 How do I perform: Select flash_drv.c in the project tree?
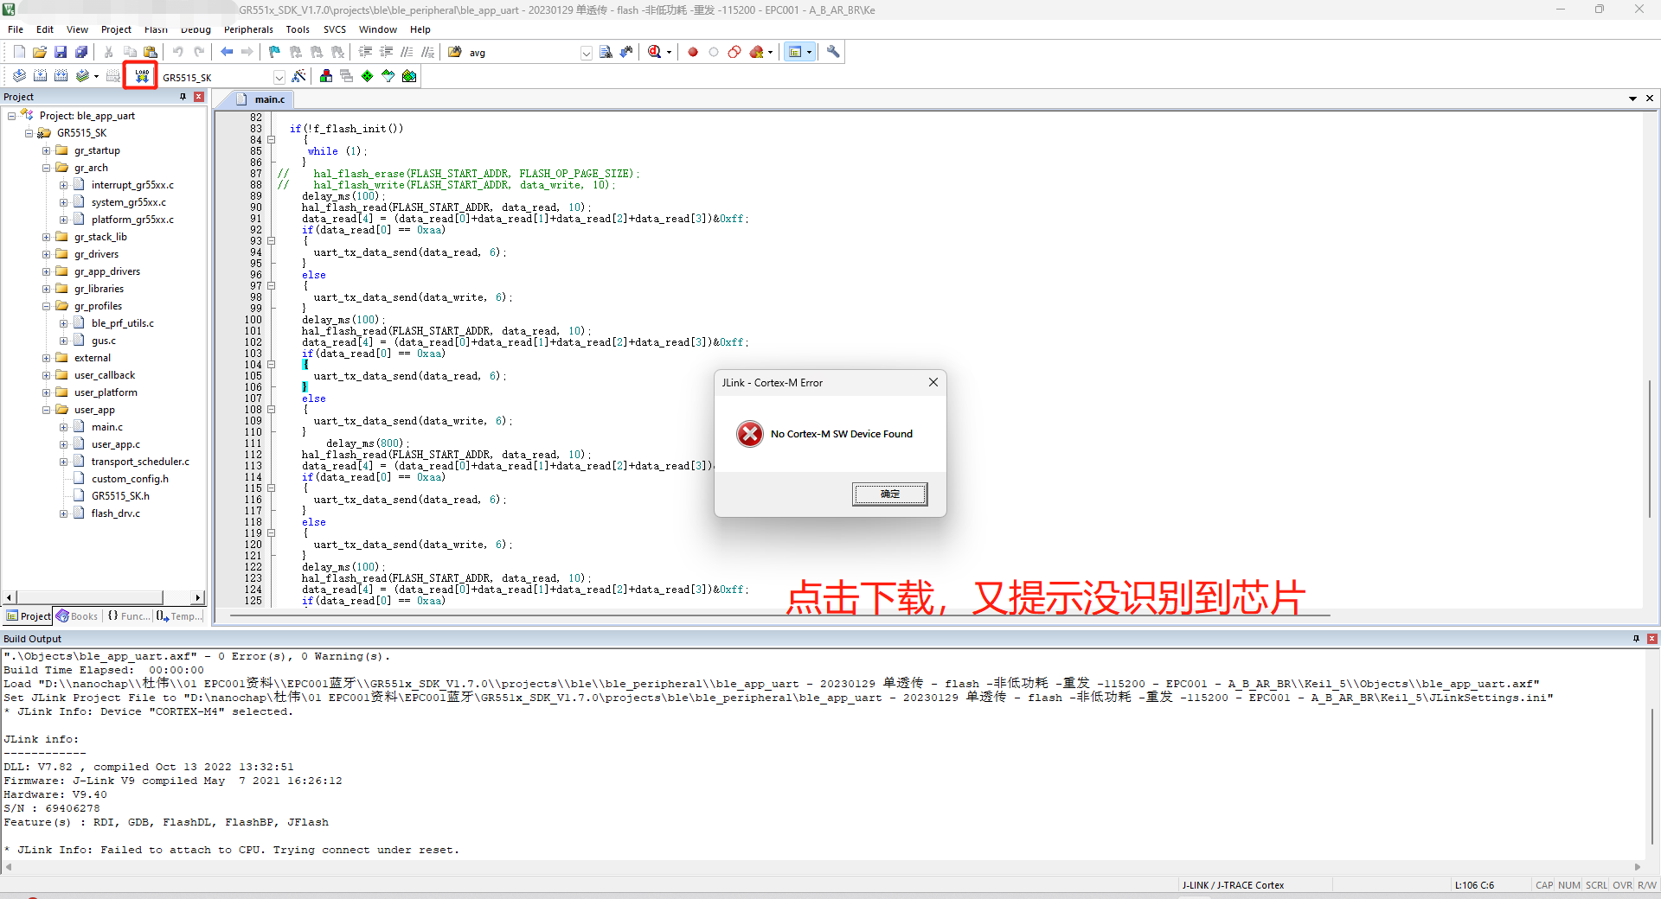coord(115,513)
